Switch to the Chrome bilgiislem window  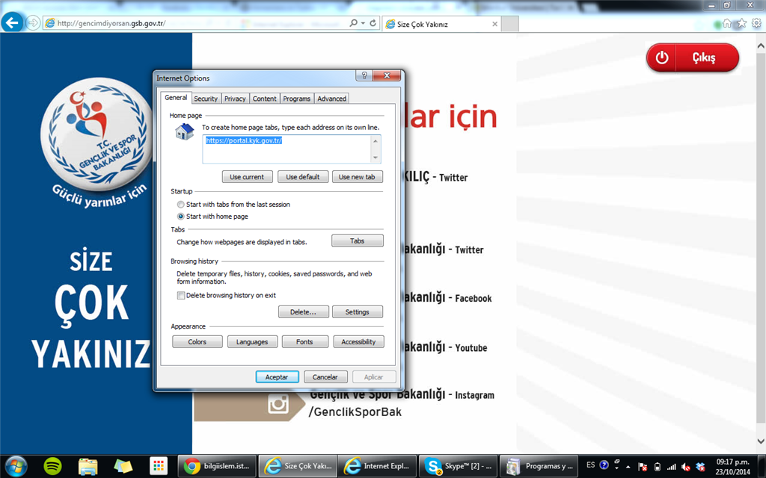coord(216,466)
